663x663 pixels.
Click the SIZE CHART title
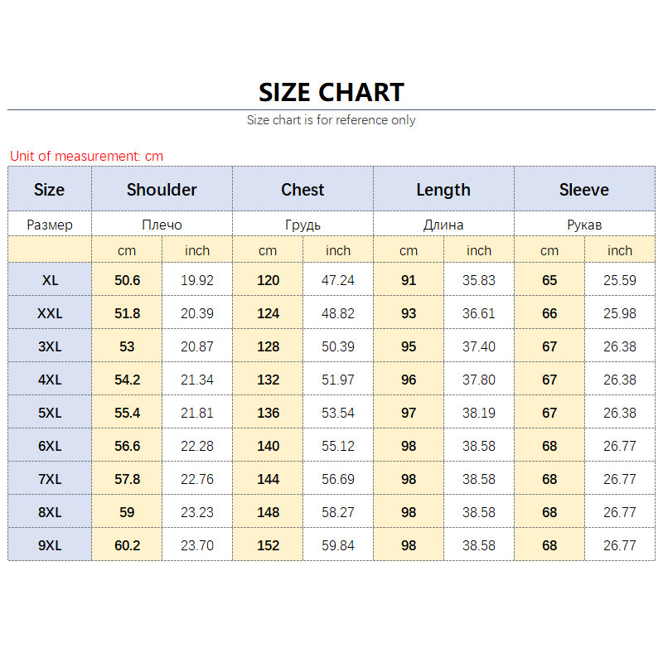[x=331, y=91]
